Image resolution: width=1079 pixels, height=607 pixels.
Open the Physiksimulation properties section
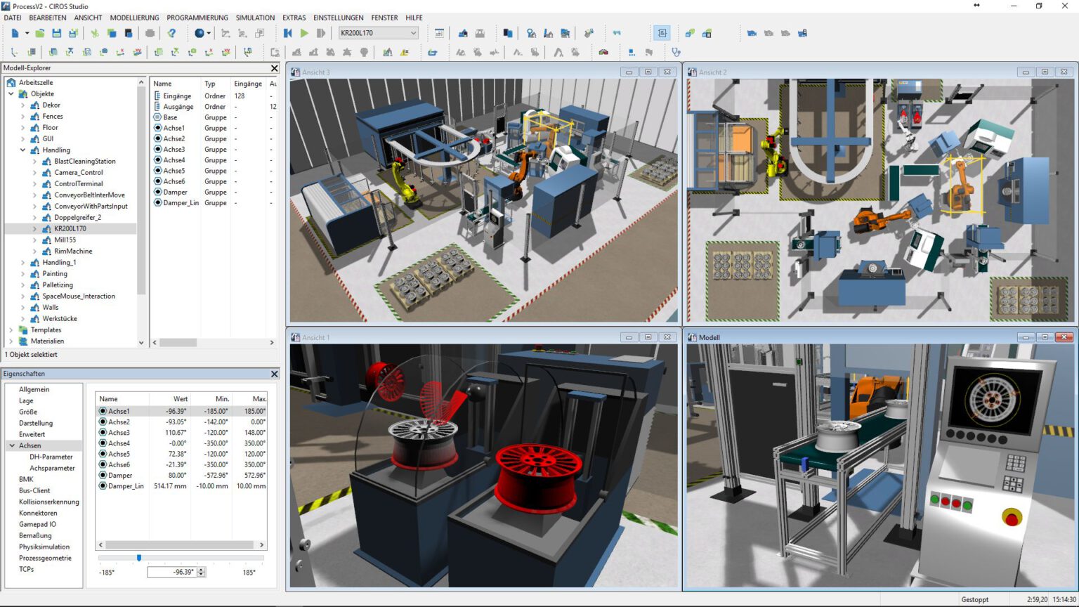point(44,547)
